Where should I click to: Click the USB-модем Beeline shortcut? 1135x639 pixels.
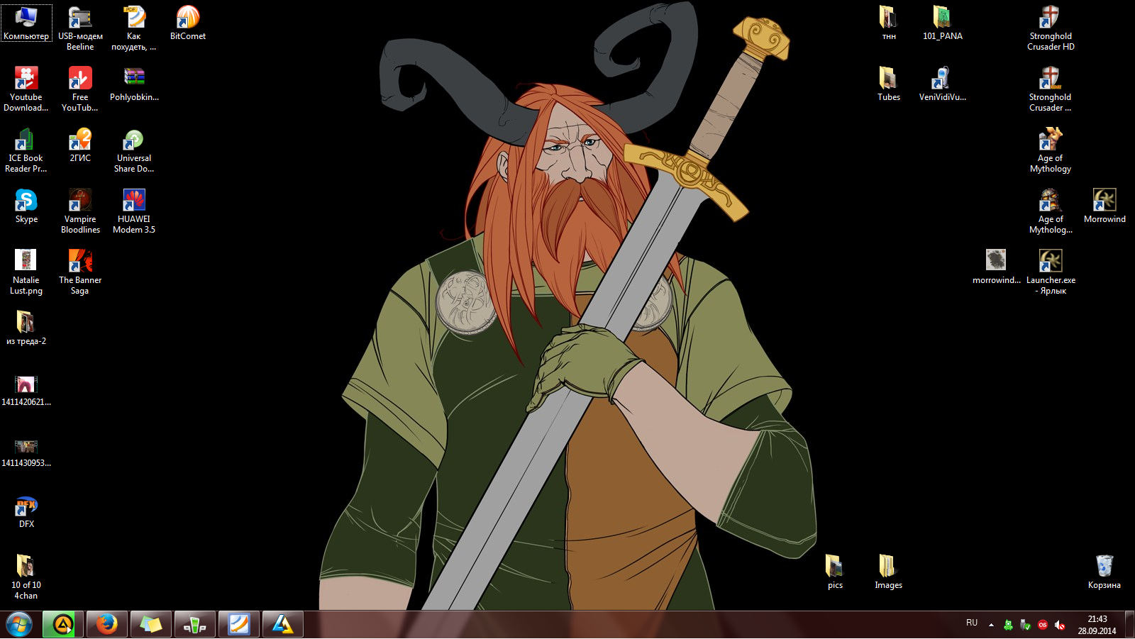coord(80,28)
